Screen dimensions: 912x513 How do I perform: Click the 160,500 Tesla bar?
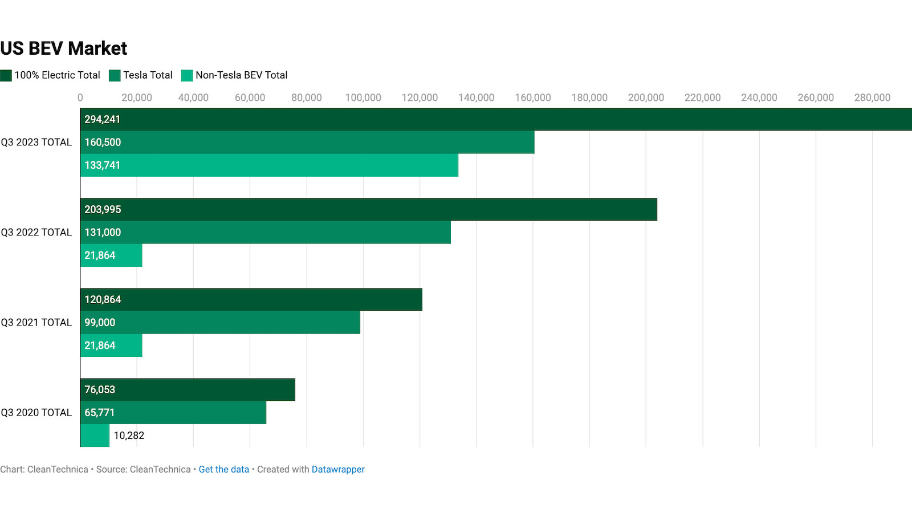(307, 142)
